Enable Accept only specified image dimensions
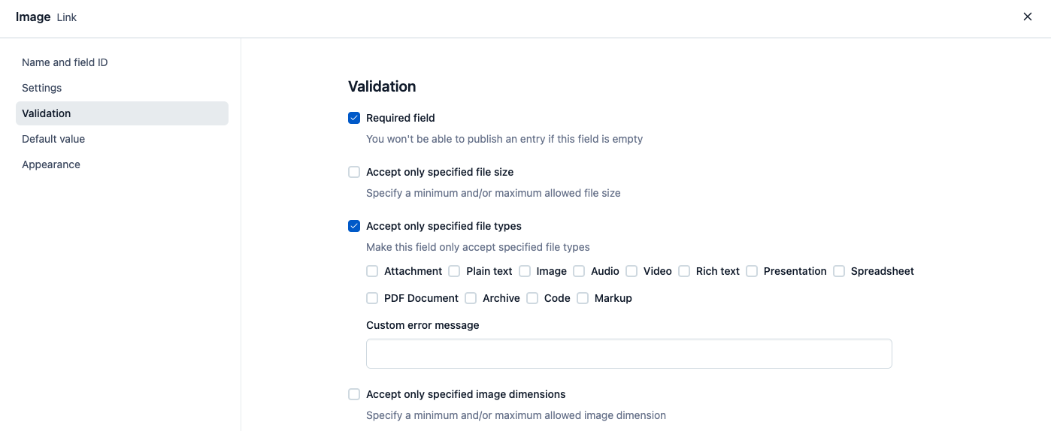 [354, 394]
